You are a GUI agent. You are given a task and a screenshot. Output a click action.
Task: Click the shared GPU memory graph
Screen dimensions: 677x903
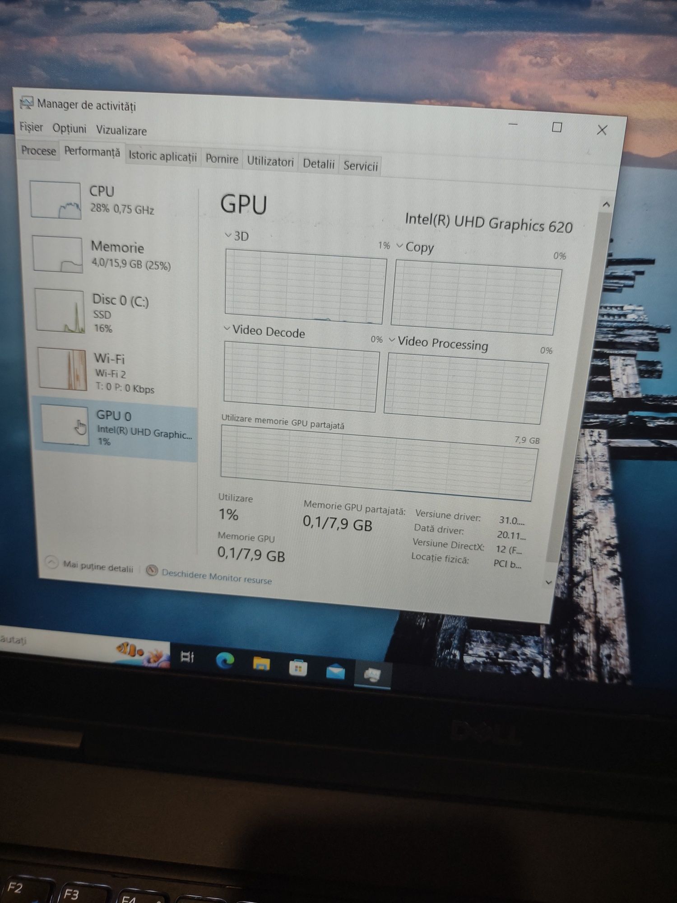[378, 463]
